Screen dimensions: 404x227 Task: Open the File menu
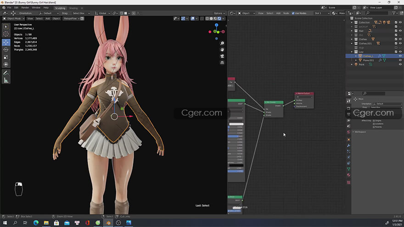coord(9,8)
